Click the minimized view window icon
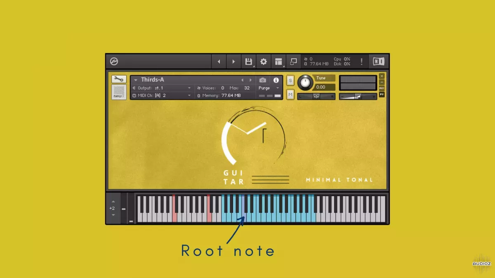The height and width of the screenshot is (278, 495). click(293, 62)
